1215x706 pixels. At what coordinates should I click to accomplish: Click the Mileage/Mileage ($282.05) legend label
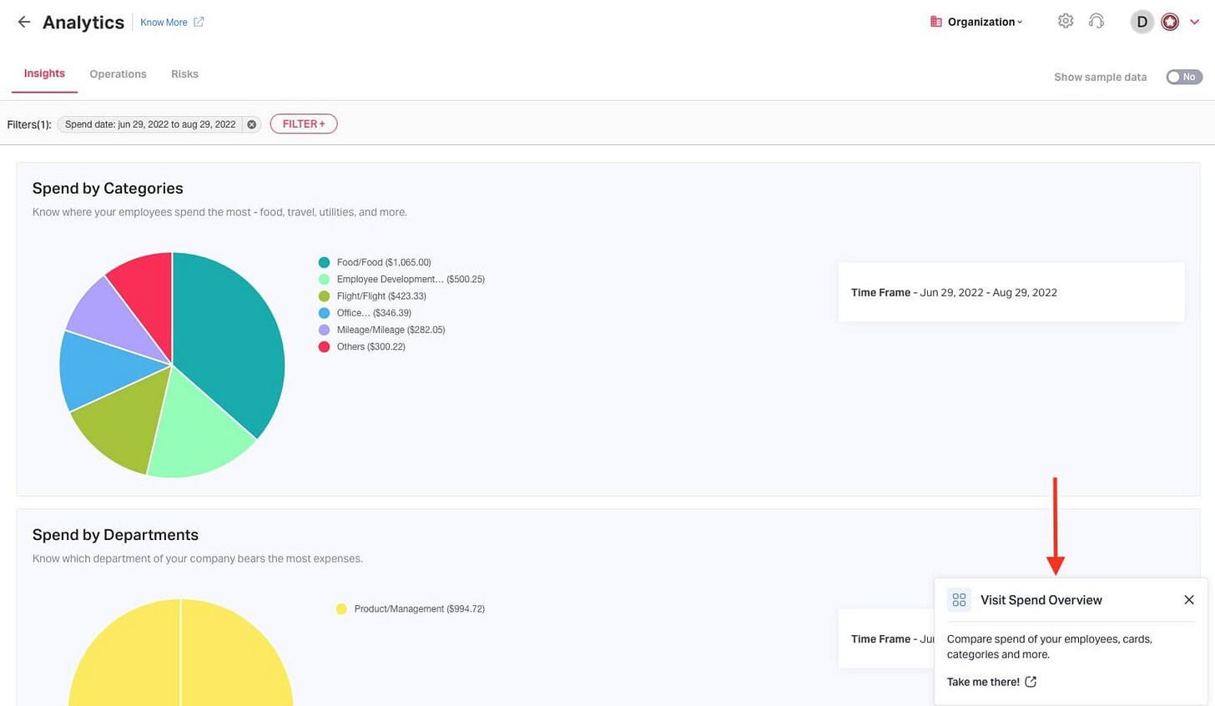click(391, 330)
